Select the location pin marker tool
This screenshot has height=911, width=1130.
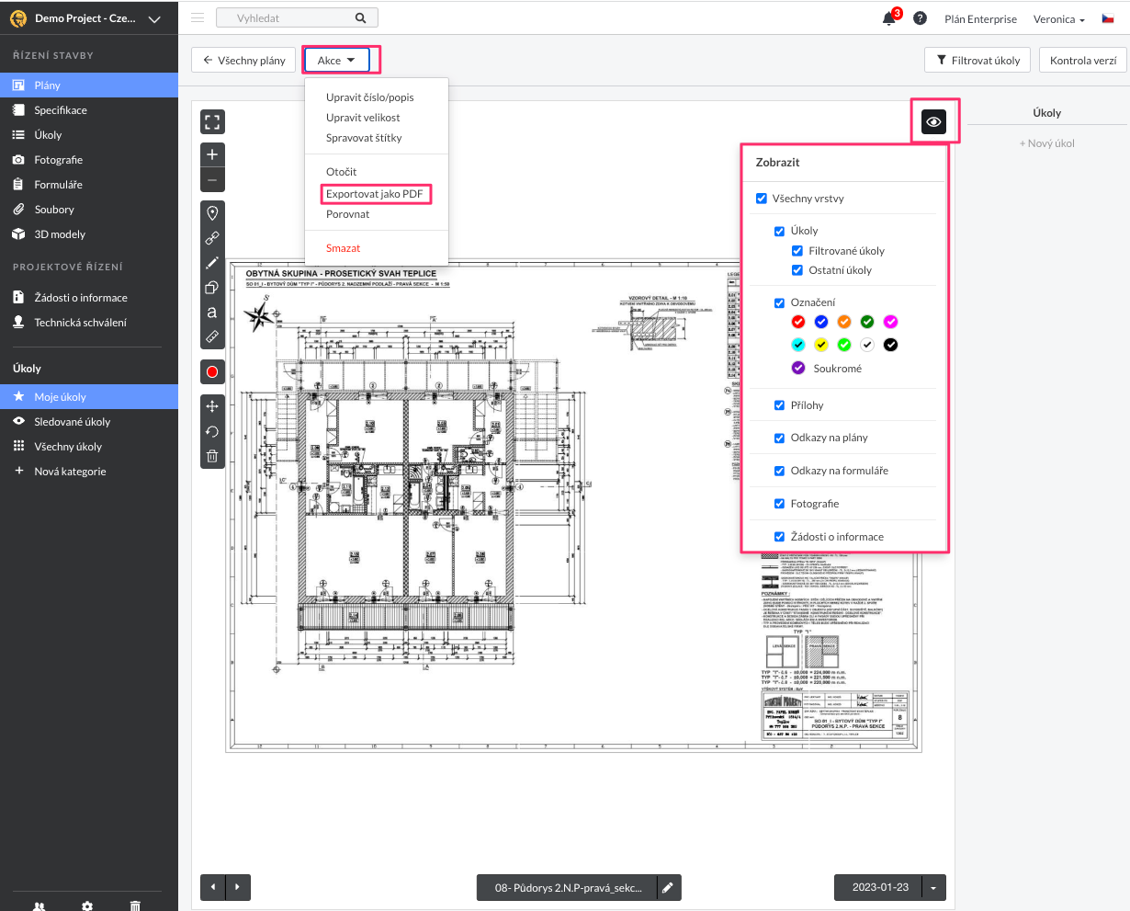pos(212,213)
